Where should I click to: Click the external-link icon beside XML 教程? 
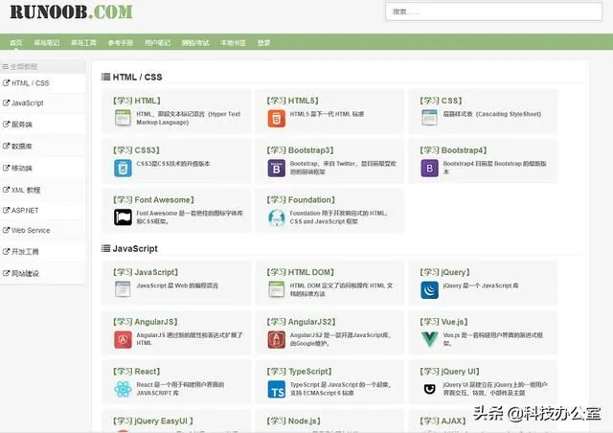pyautogui.click(x=6, y=190)
